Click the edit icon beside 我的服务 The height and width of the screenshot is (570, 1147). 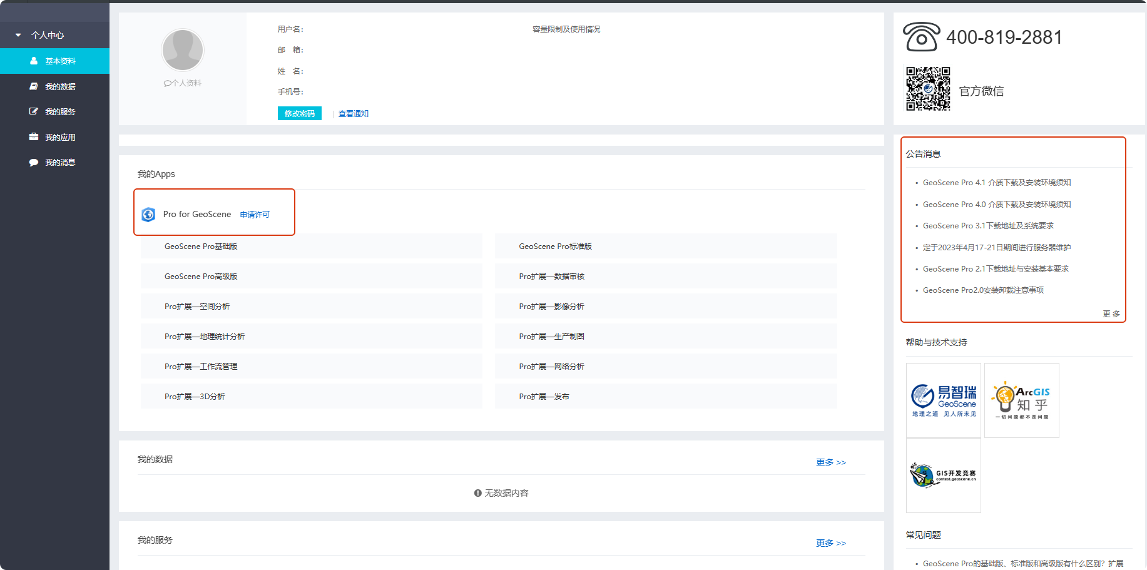click(34, 111)
